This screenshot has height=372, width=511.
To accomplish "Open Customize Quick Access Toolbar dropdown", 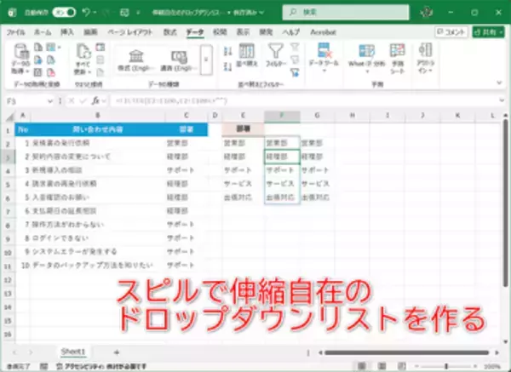I will [138, 13].
